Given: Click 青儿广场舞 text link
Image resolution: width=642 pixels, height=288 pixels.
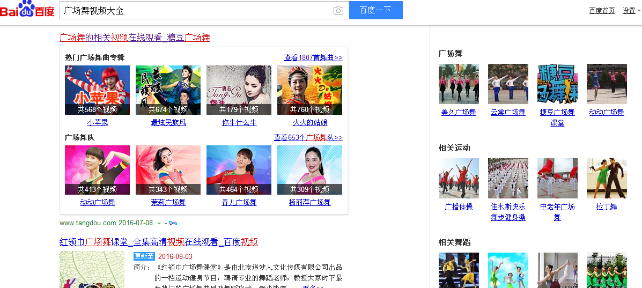Looking at the screenshot, I should click(239, 202).
